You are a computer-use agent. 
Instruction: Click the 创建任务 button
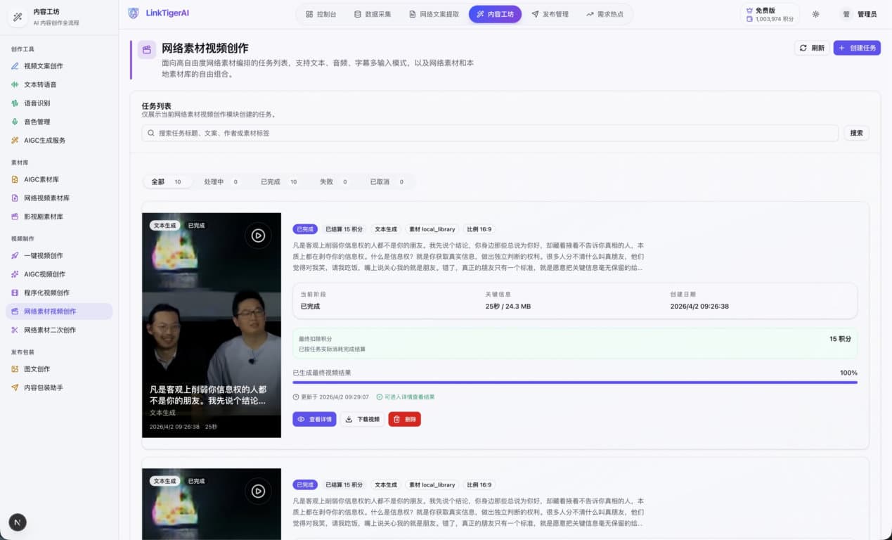point(857,48)
